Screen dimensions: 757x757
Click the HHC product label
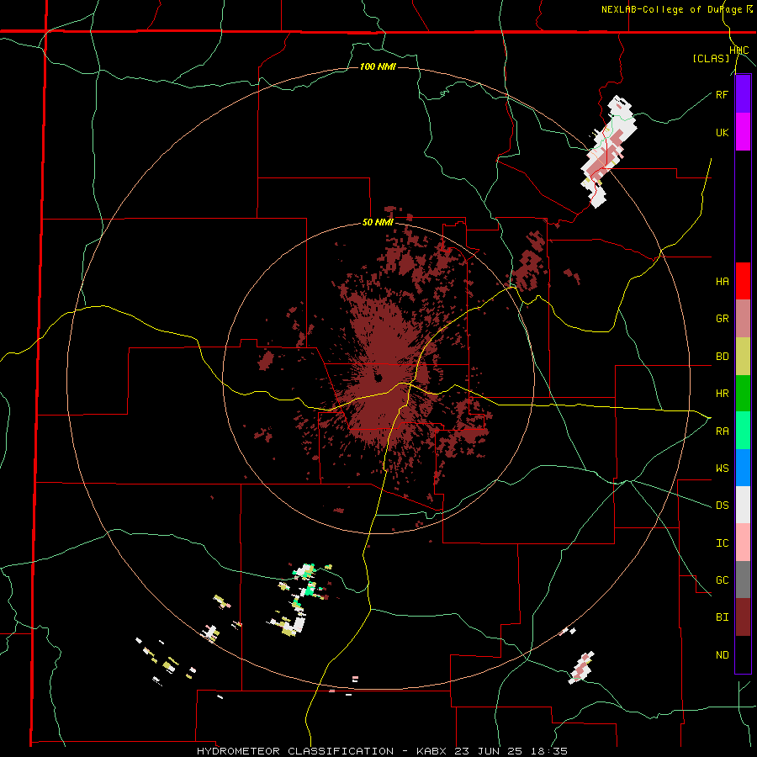pos(738,50)
